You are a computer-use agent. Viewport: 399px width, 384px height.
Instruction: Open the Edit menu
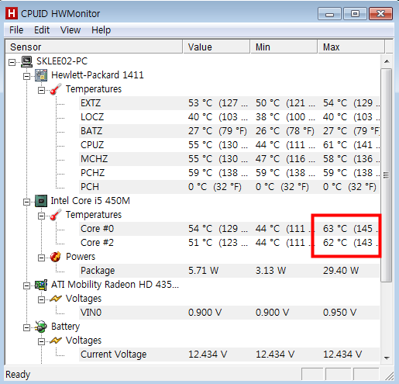(x=42, y=30)
